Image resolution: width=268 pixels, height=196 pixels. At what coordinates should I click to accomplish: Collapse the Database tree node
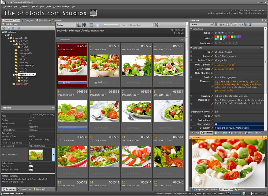pos(3,32)
